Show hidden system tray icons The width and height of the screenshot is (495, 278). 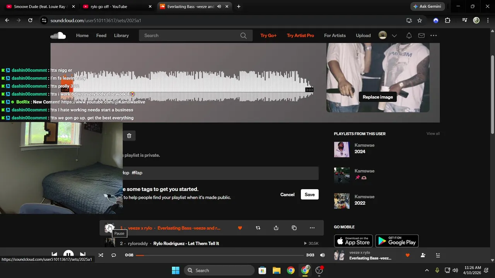tap(427, 270)
